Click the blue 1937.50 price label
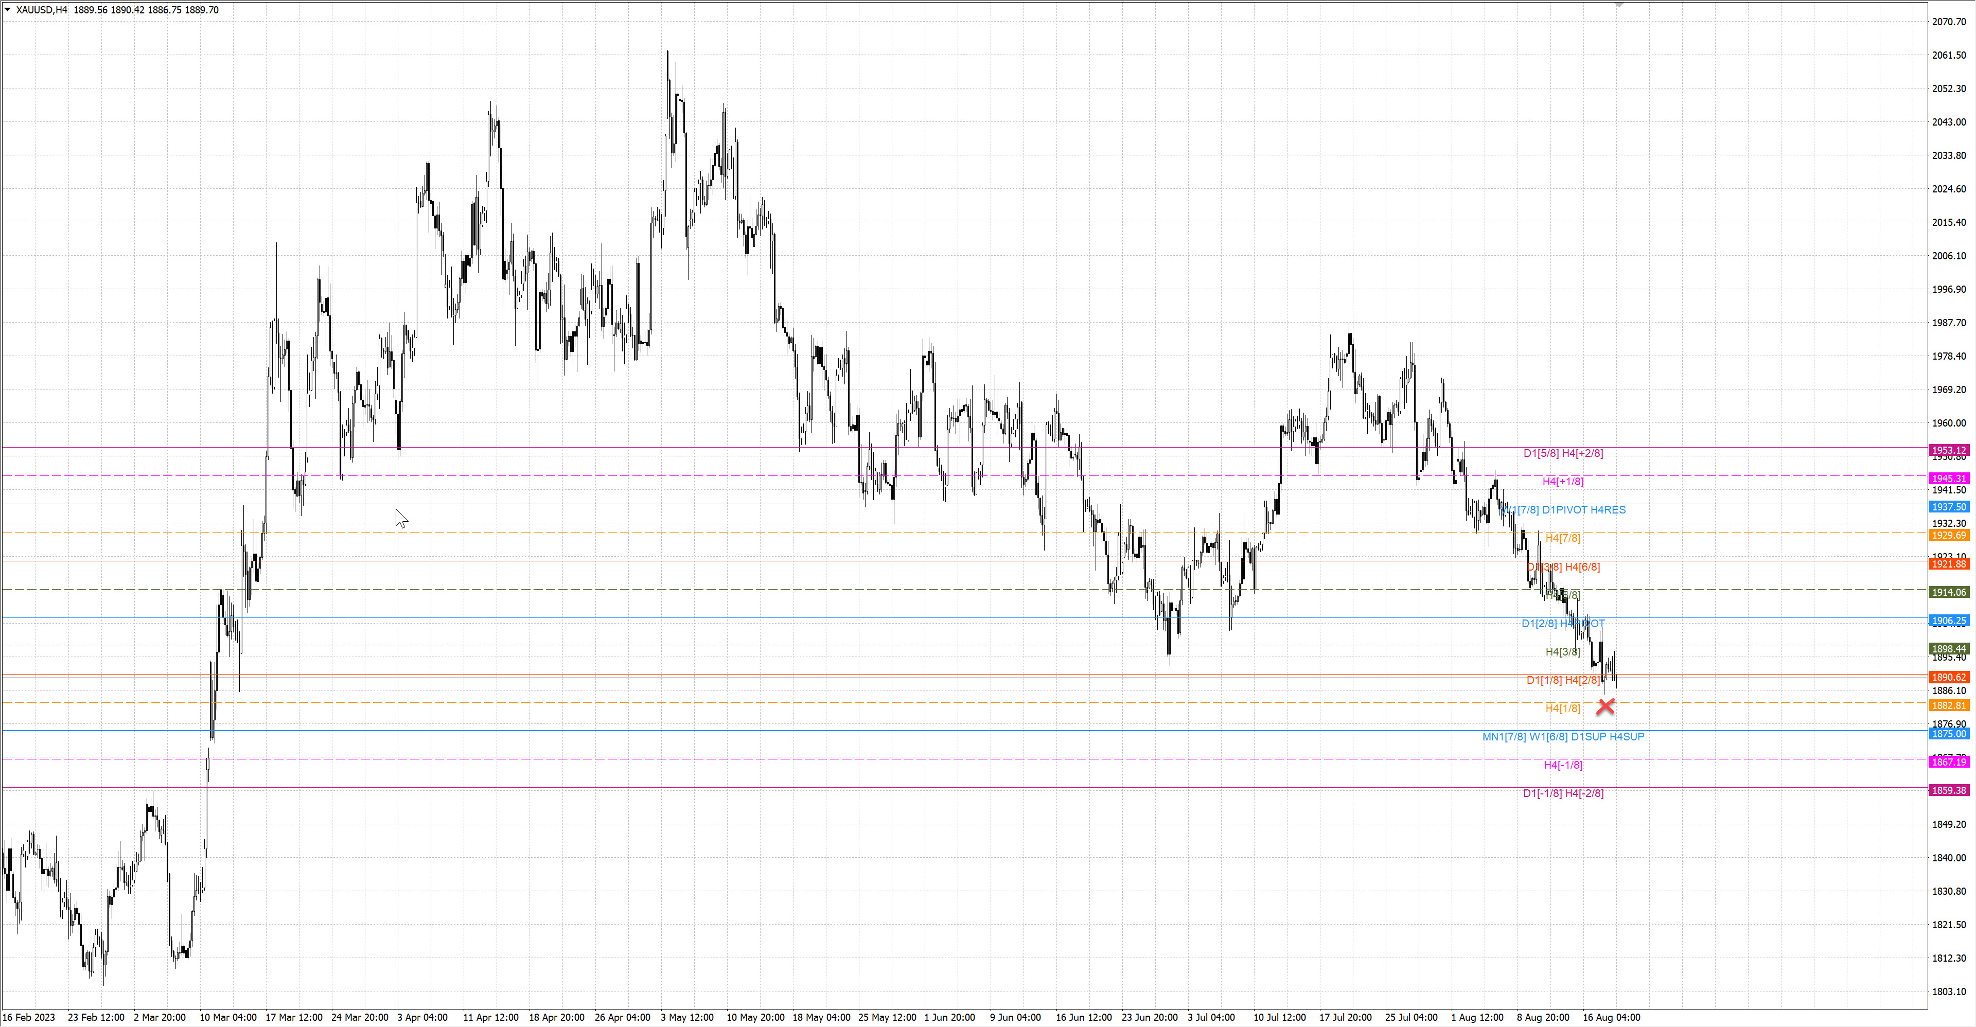The width and height of the screenshot is (1976, 1027). point(1948,507)
